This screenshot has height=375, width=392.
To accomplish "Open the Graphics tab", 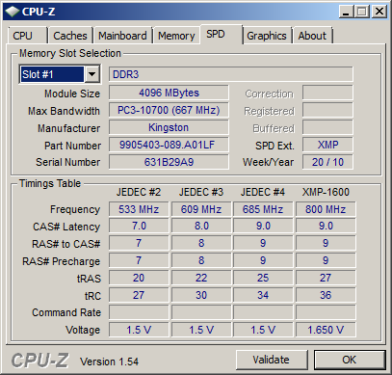I will point(267,36).
